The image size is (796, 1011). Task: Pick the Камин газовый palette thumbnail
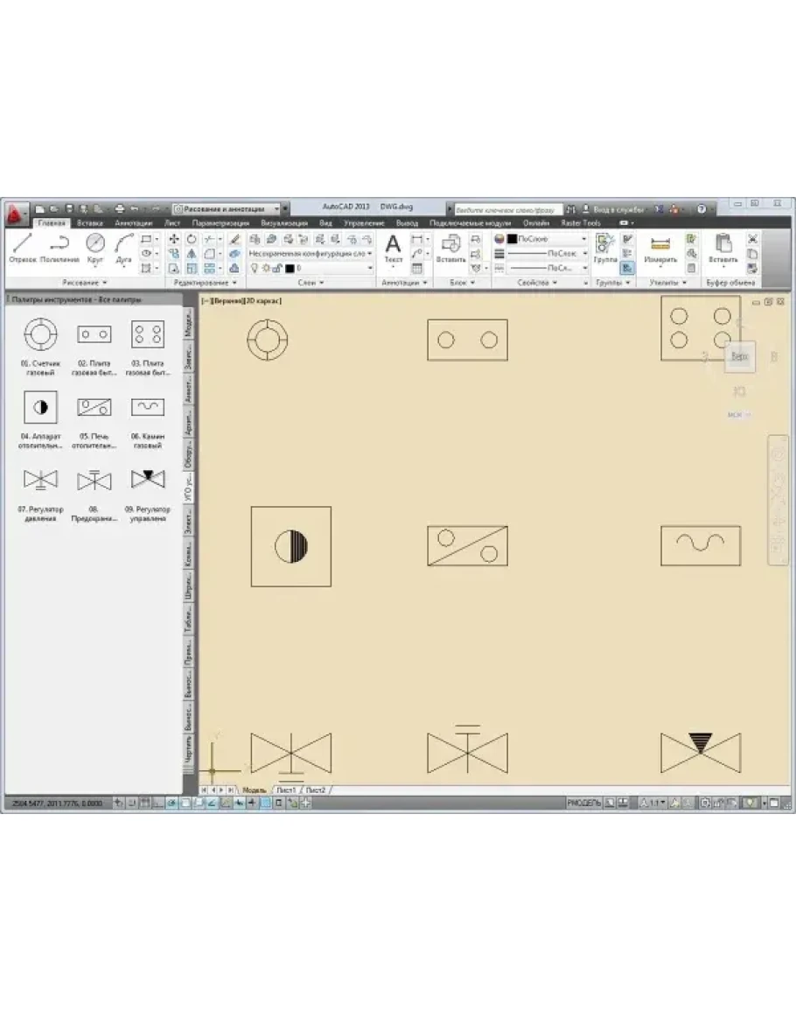coord(148,407)
